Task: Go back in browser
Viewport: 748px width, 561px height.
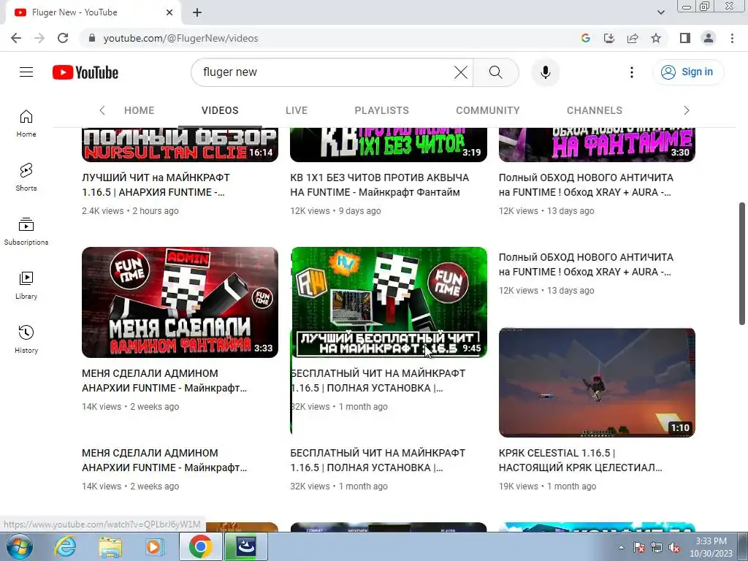Action: 16,38
